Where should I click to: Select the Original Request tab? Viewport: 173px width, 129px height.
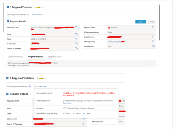pos(36,57)
